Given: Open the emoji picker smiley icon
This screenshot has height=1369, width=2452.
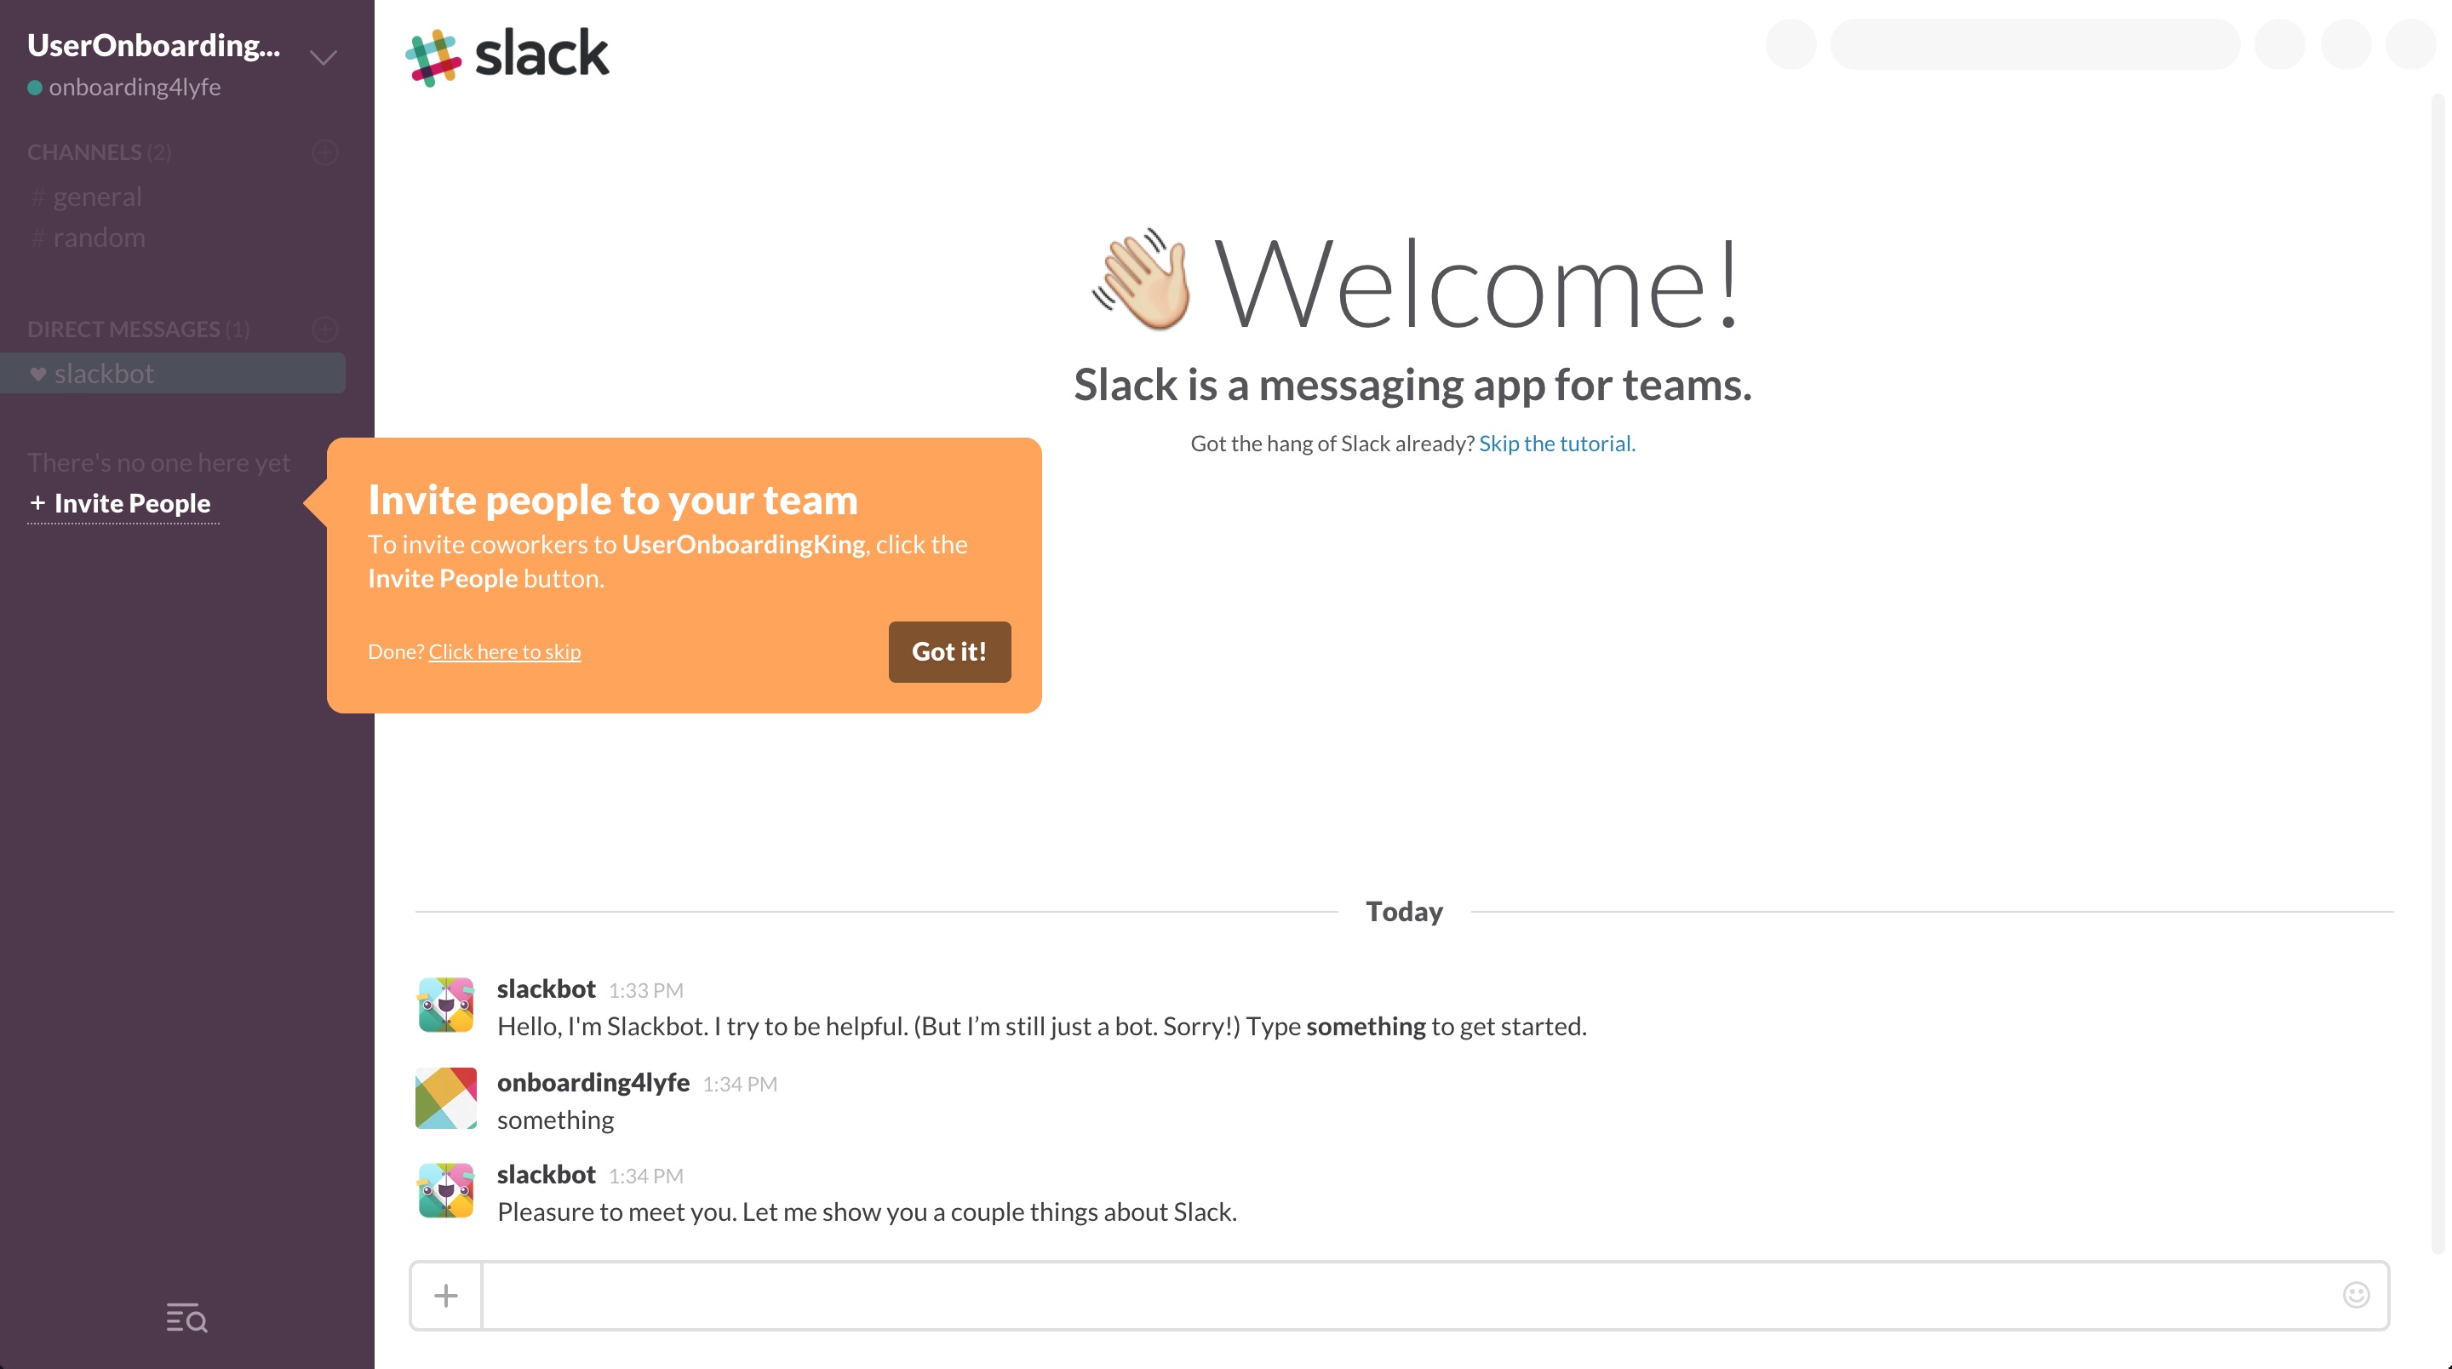Looking at the screenshot, I should tap(2356, 1295).
